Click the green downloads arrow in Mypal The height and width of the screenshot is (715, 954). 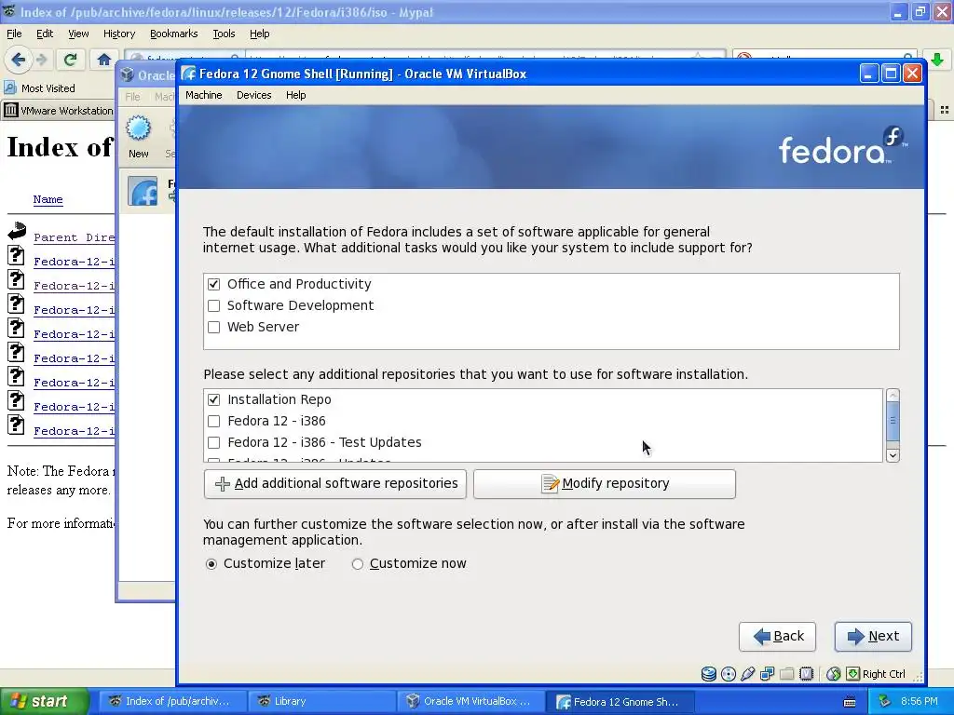(x=937, y=59)
